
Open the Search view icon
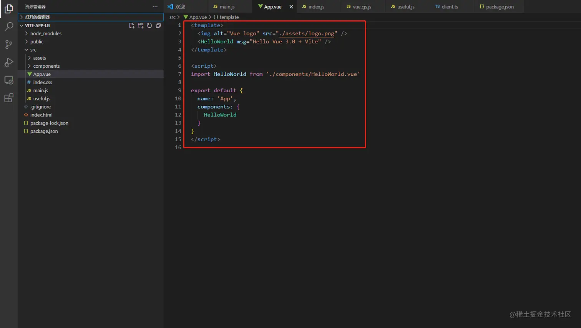point(8,27)
